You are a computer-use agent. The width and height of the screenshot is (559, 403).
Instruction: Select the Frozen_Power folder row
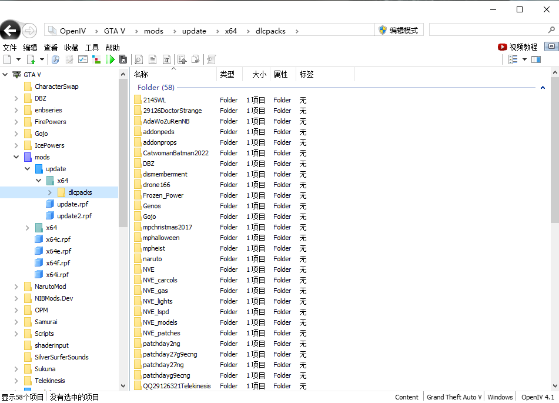[163, 195]
